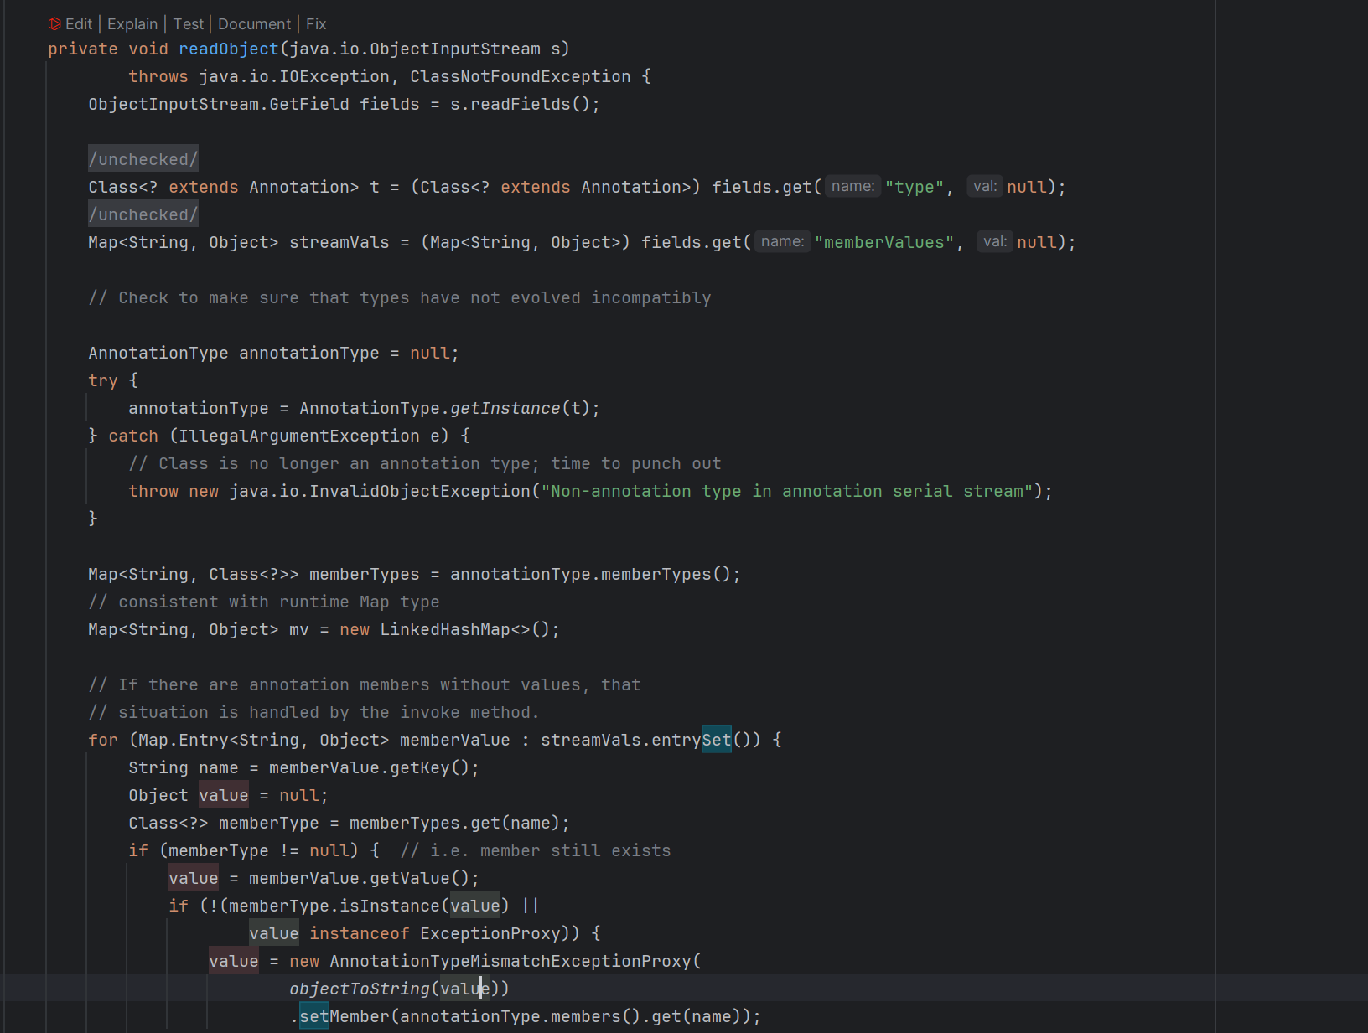The width and height of the screenshot is (1368, 1033).
Task: Click the getInstance method call
Action: (505, 408)
